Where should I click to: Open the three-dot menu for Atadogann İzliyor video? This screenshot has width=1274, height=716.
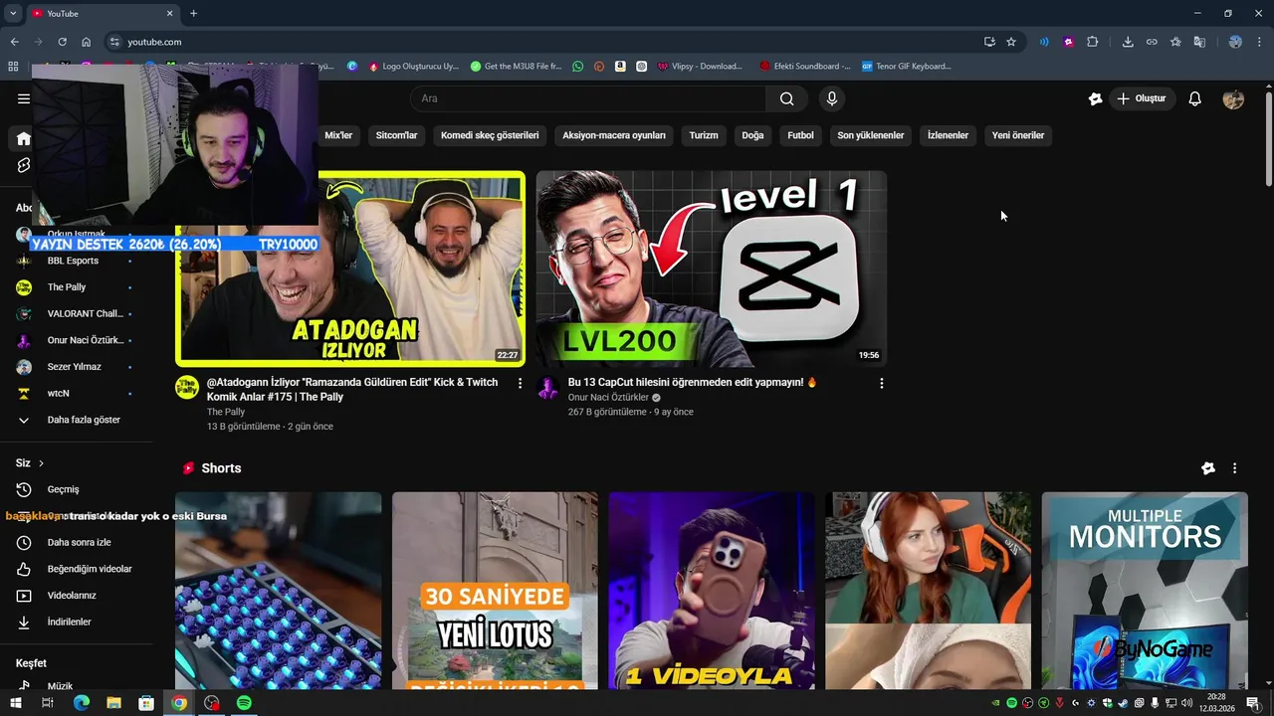coord(520,383)
